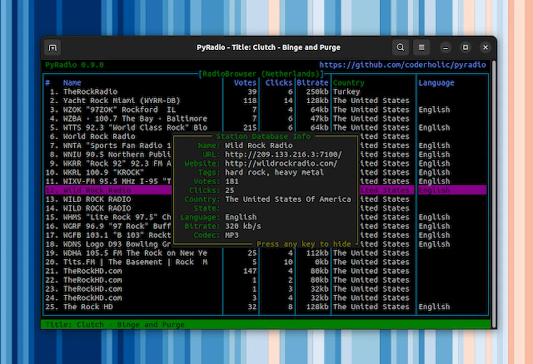Screen dimensions: 533x364
Task: Select WNIU 90.5 Northern Public station
Action: (108, 154)
